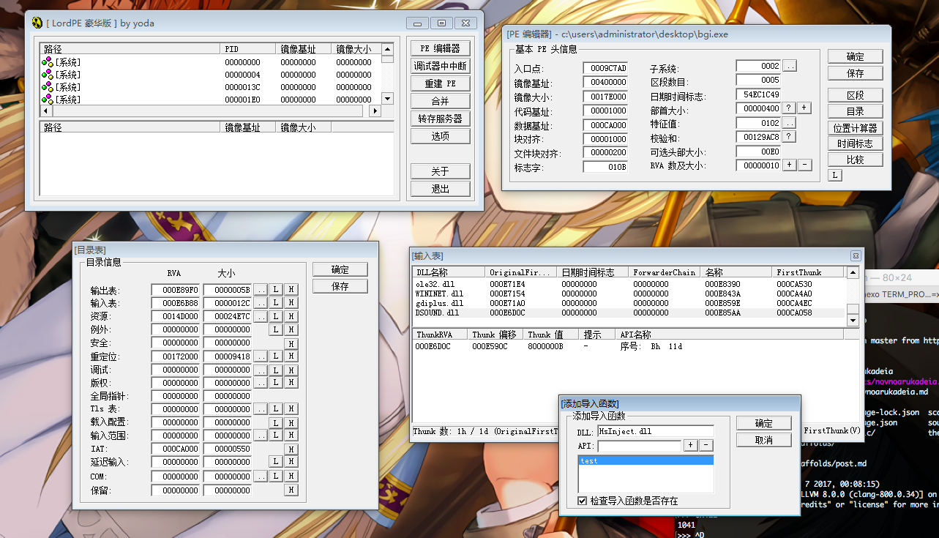939x538 pixels.
Task: Click the FirstThunk column header in 输入表
Action: [809, 272]
